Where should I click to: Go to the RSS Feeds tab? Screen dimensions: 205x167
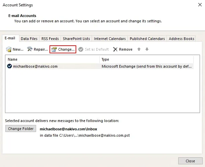point(50,39)
